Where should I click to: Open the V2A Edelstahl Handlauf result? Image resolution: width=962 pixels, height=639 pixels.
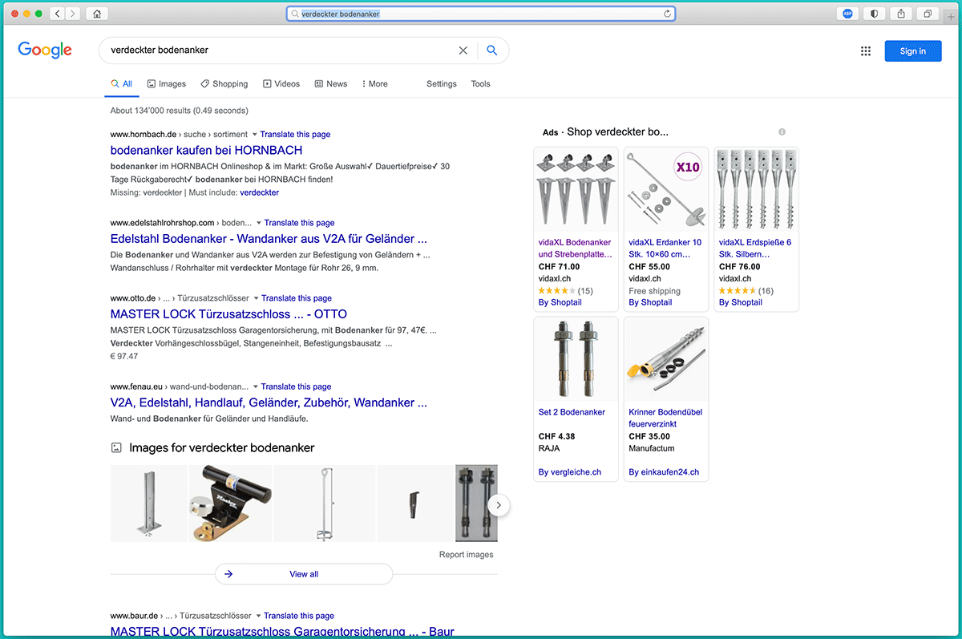click(269, 402)
